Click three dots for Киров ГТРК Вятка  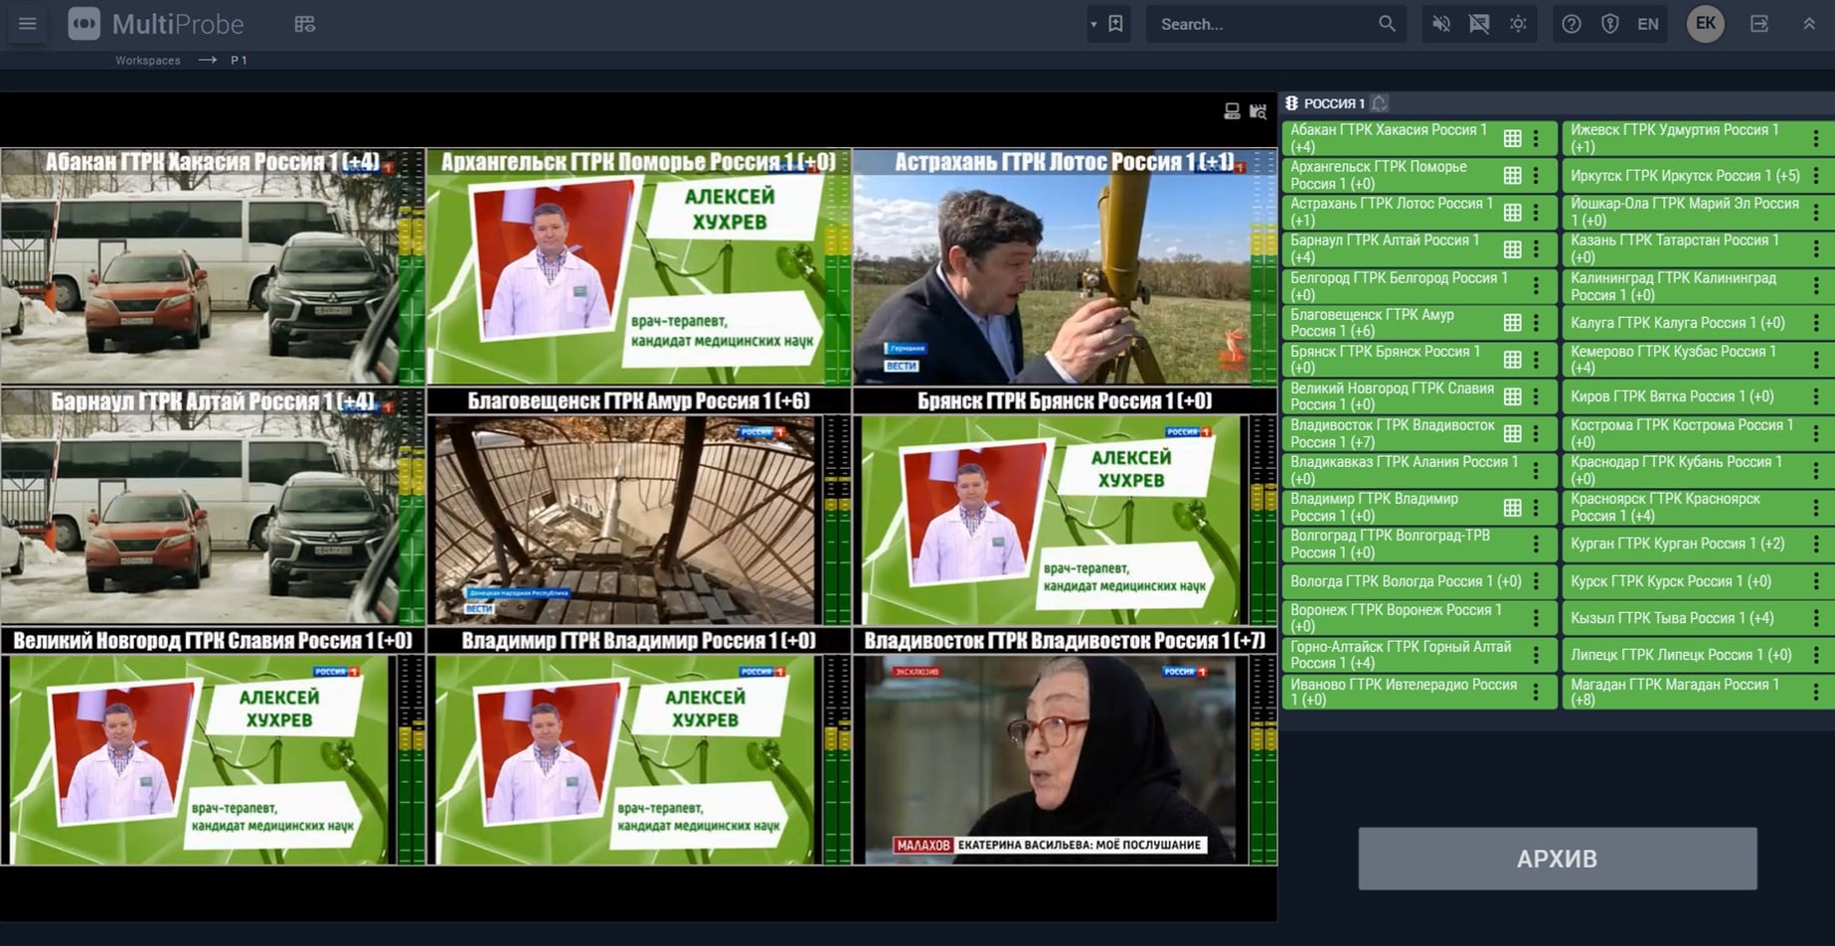[x=1816, y=396]
